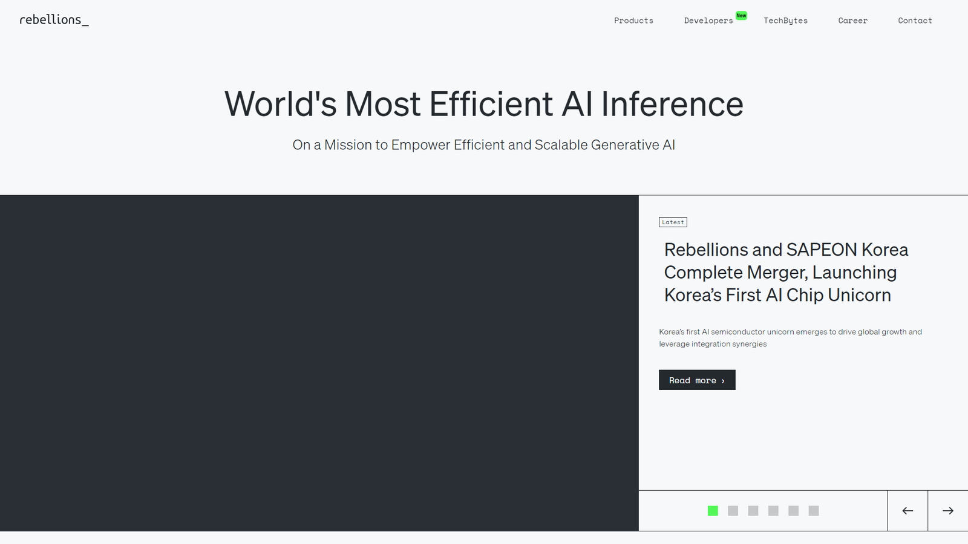
Task: Click the green New badge
Action: pos(741,16)
